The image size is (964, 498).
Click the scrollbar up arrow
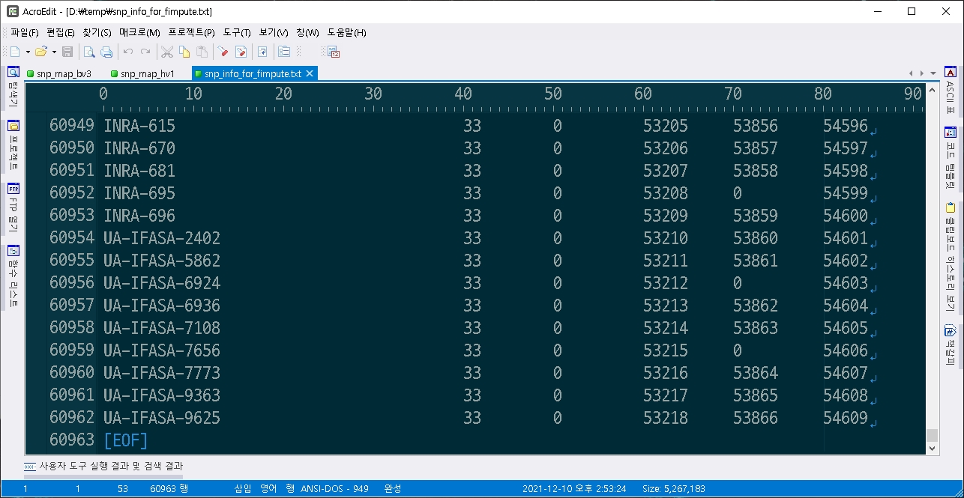[932, 88]
